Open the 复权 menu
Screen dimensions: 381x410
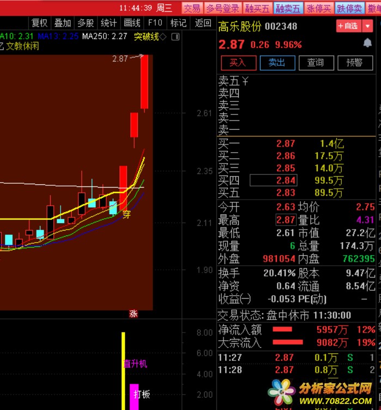click(39, 23)
